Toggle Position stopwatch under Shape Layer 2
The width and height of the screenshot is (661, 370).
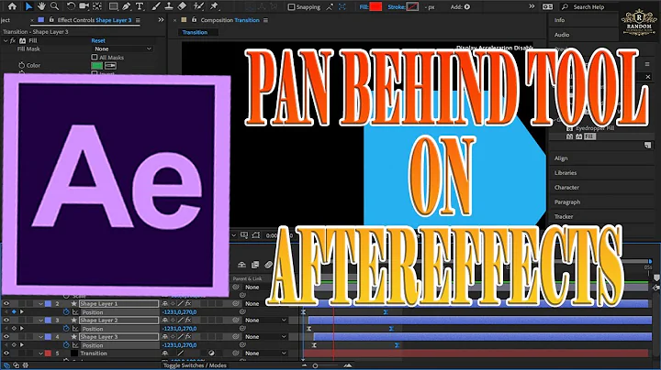click(x=66, y=329)
